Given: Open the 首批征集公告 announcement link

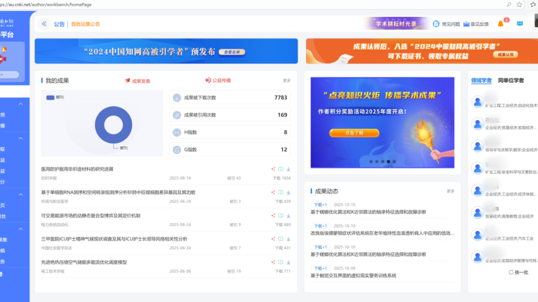Looking at the screenshot, I should [x=86, y=24].
